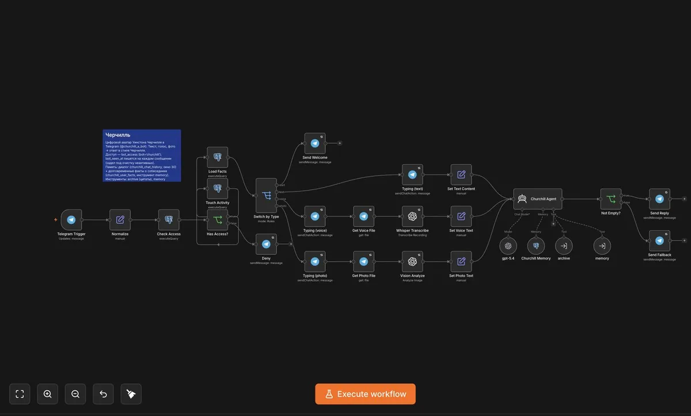
Task: Click the Load Facts database node
Action: tap(217, 157)
